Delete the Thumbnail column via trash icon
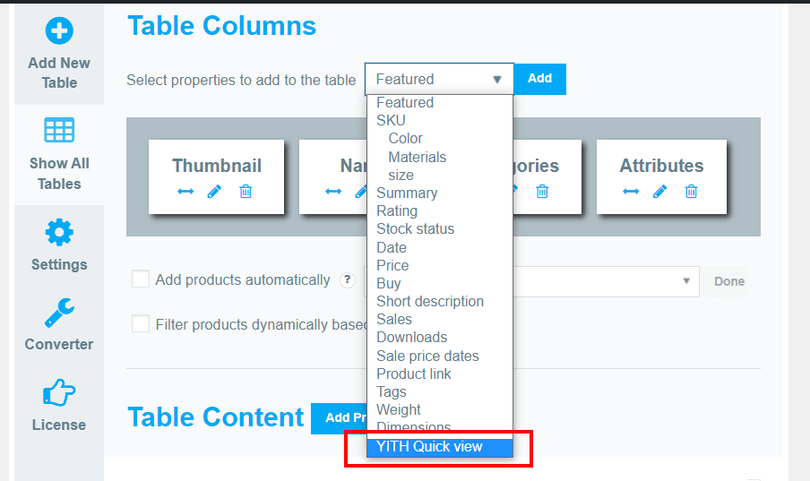The width and height of the screenshot is (810, 481). (246, 192)
